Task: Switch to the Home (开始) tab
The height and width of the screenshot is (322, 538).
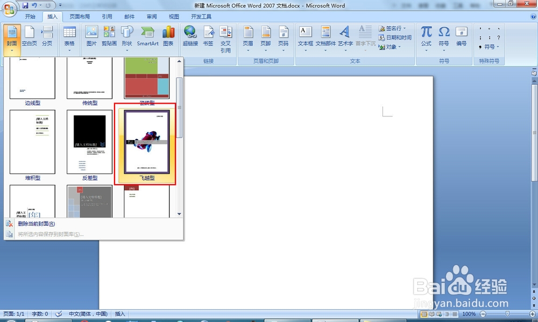Action: click(30, 17)
